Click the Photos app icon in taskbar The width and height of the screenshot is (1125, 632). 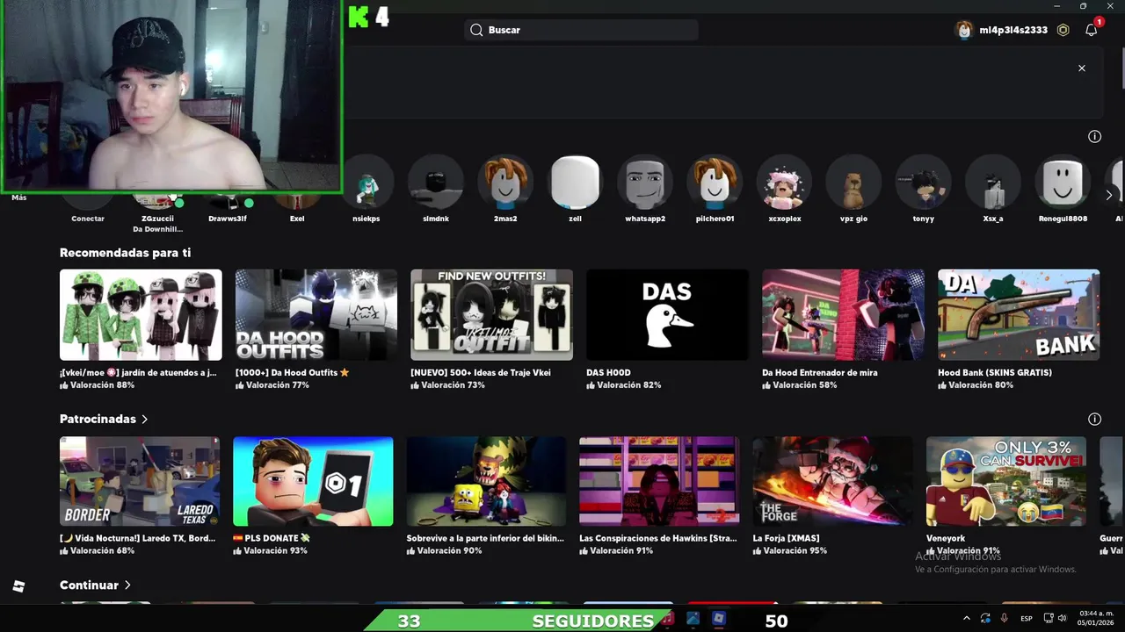pyautogui.click(x=693, y=619)
